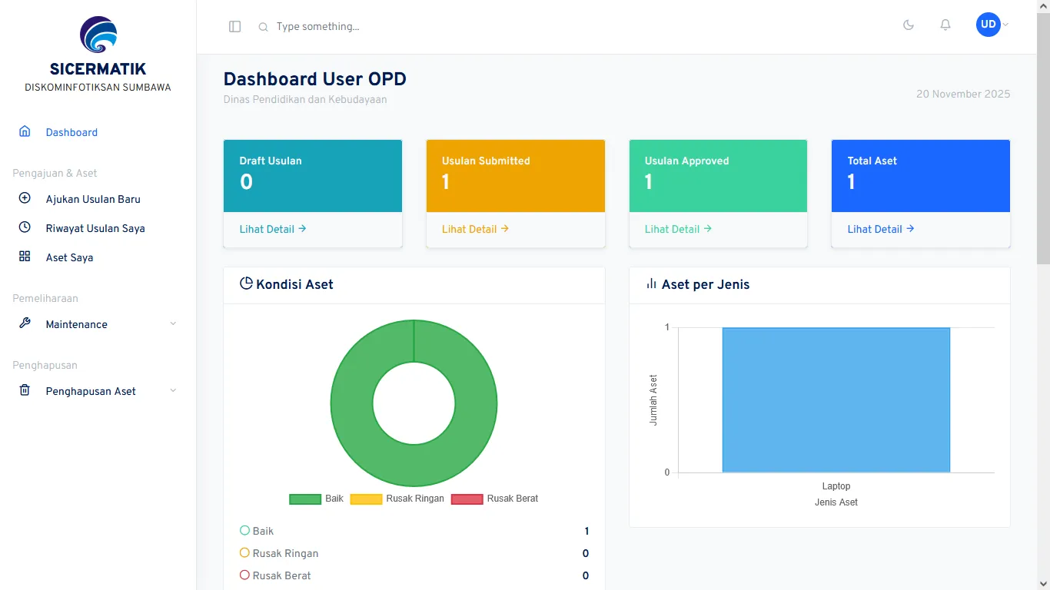The width and height of the screenshot is (1050, 590).
Task: Expand the Penghapusan Aset submenu chevron
Action: point(173,390)
